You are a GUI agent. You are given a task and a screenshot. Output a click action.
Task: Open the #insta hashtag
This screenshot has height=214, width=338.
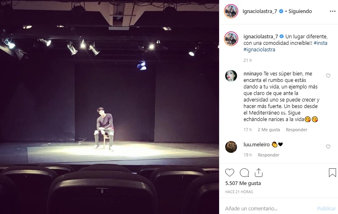320,43
